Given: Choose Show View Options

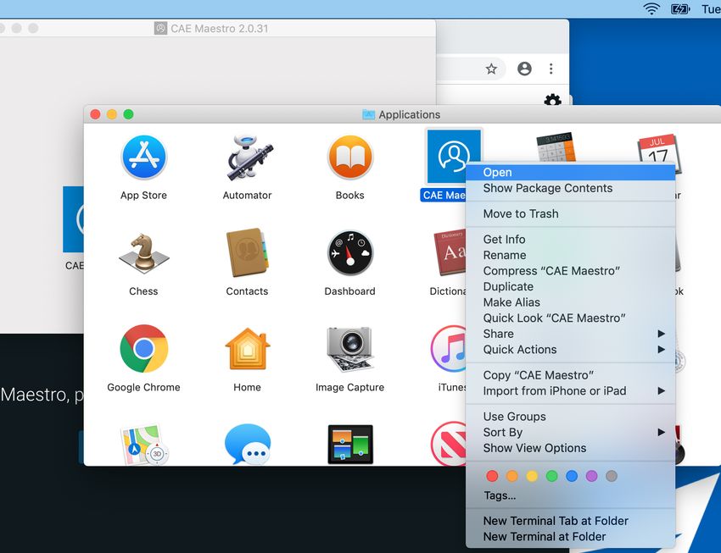Looking at the screenshot, I should click(570, 448).
